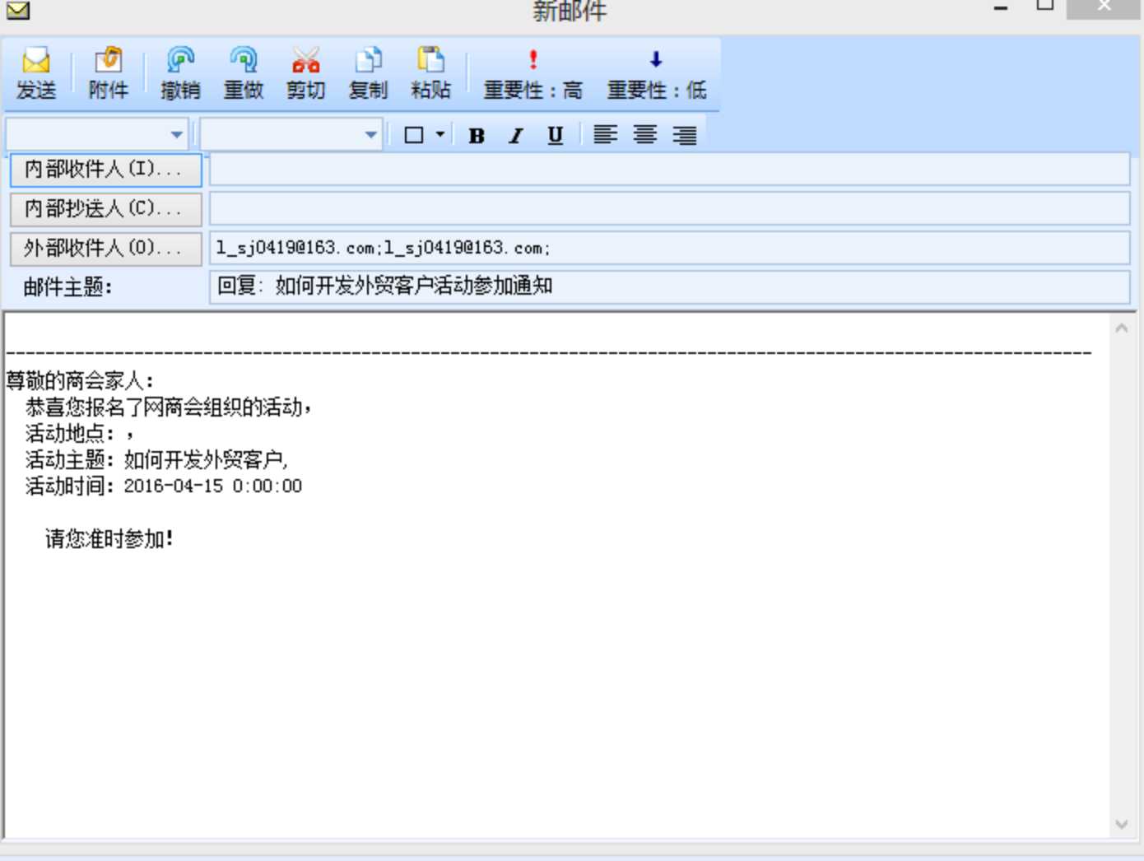This screenshot has width=1144, height=861.
Task: Minimize the 新邮件 window
Action: 1001,8
